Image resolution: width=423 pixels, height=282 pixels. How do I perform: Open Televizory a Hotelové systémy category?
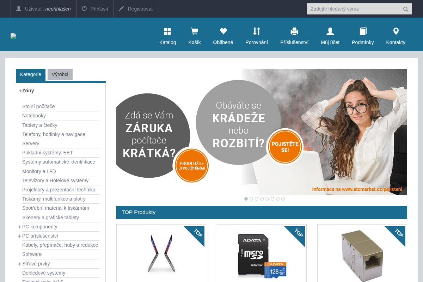click(x=55, y=180)
